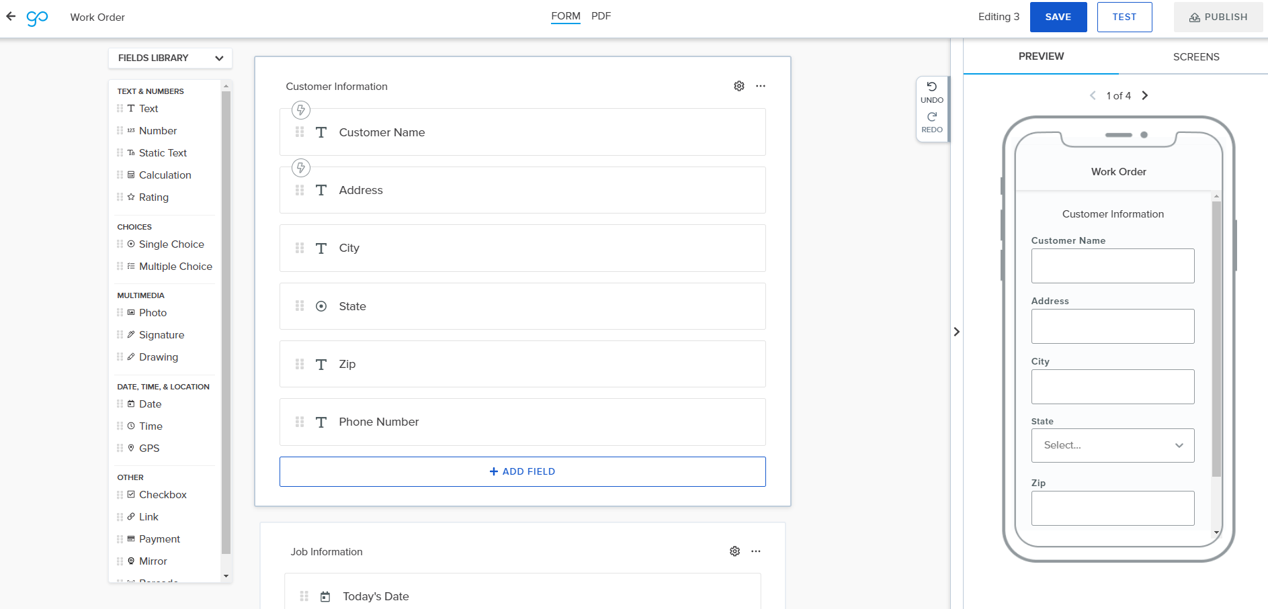Select the Phone Number field row
The width and height of the screenshot is (1268, 609).
pyautogui.click(x=523, y=422)
